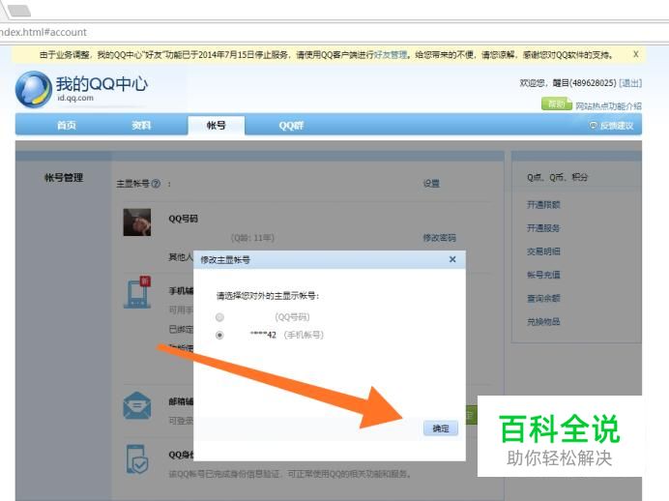Open 开通服务 in right sidebar
The height and width of the screenshot is (501, 669).
tap(543, 228)
